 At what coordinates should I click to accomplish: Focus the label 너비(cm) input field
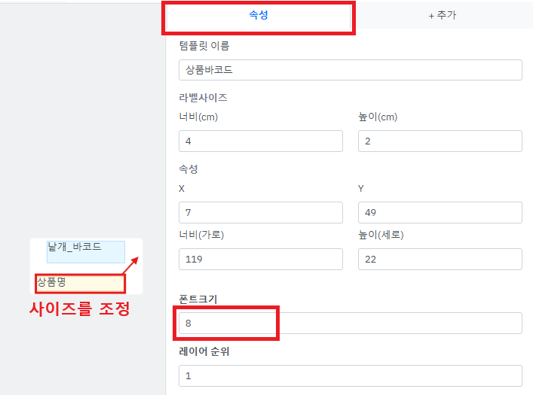[x=260, y=141]
